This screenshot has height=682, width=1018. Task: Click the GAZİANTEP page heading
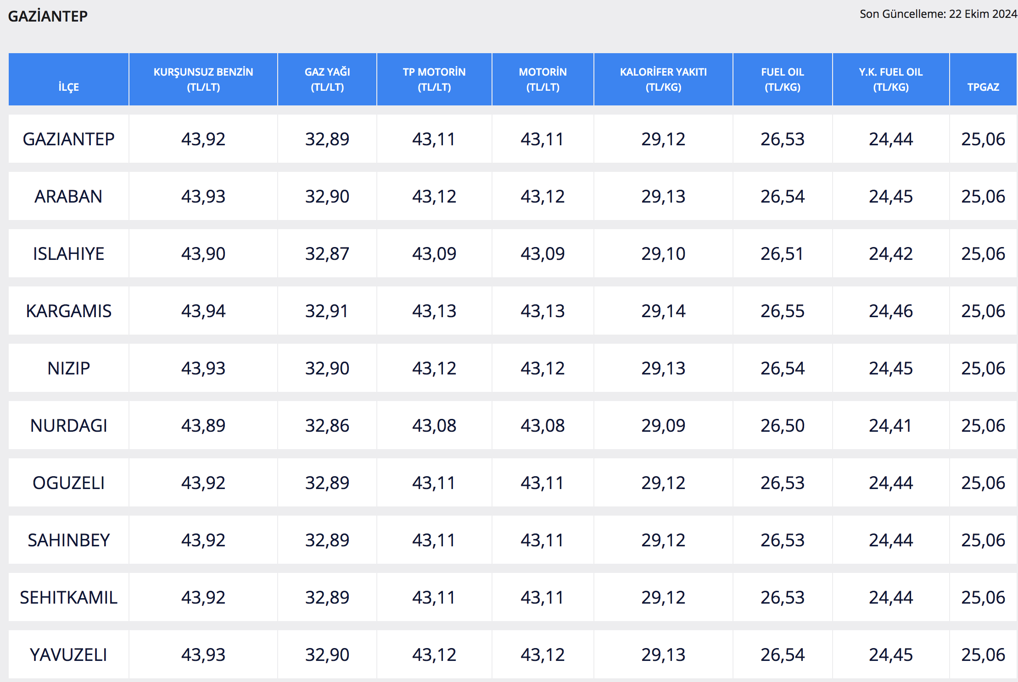[48, 16]
